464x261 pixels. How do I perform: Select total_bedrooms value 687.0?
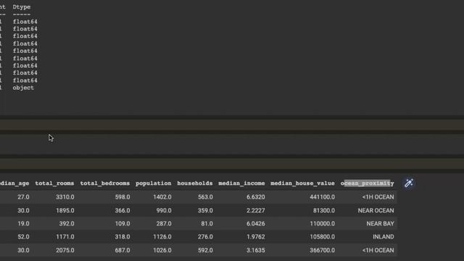[123, 250]
